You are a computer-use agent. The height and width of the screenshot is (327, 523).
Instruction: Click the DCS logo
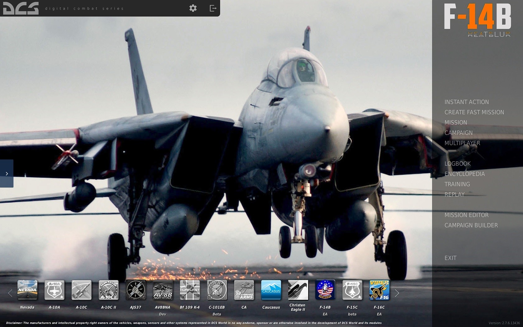click(x=21, y=8)
